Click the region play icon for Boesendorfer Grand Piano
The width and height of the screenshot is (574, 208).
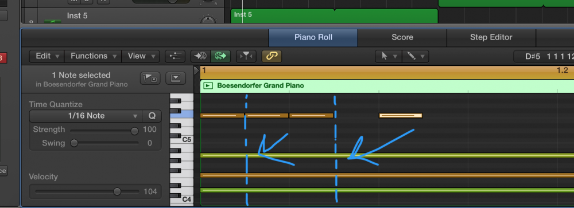[x=208, y=86]
